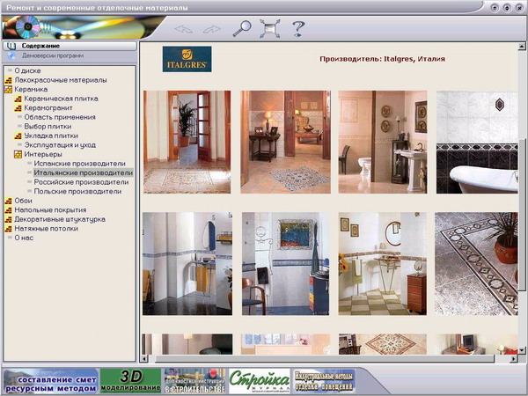Open thumbnail of bathroom with colorful painting

285,264
